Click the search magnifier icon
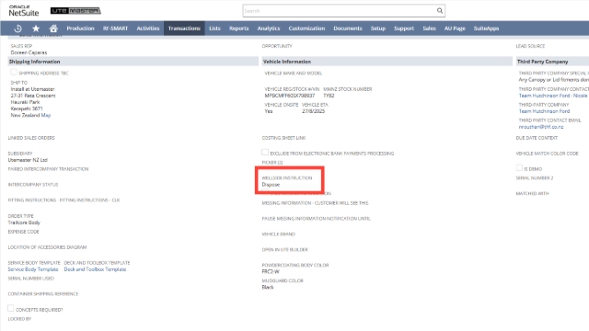Viewport: 589px width, 331px height. [440, 10]
